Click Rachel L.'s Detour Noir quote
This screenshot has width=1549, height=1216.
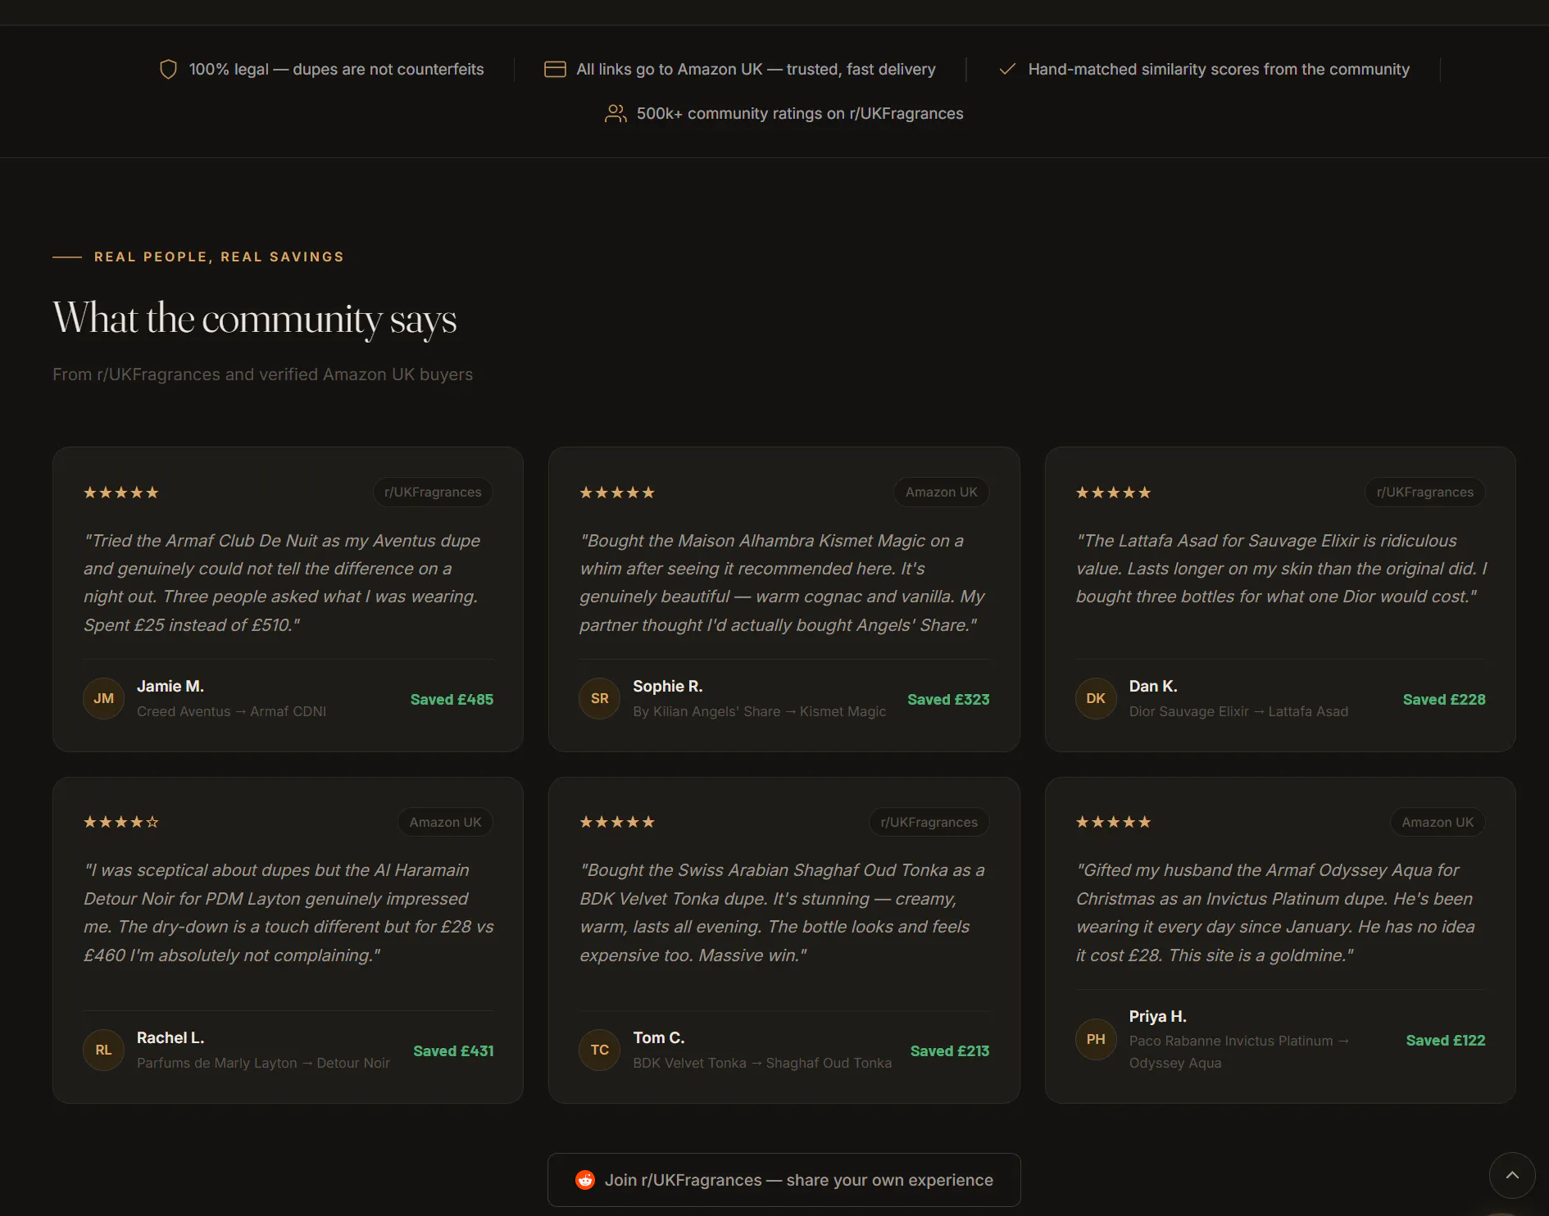pyautogui.click(x=288, y=913)
